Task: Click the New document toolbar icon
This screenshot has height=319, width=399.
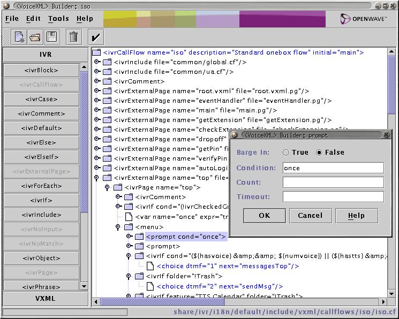Action: (x=19, y=37)
